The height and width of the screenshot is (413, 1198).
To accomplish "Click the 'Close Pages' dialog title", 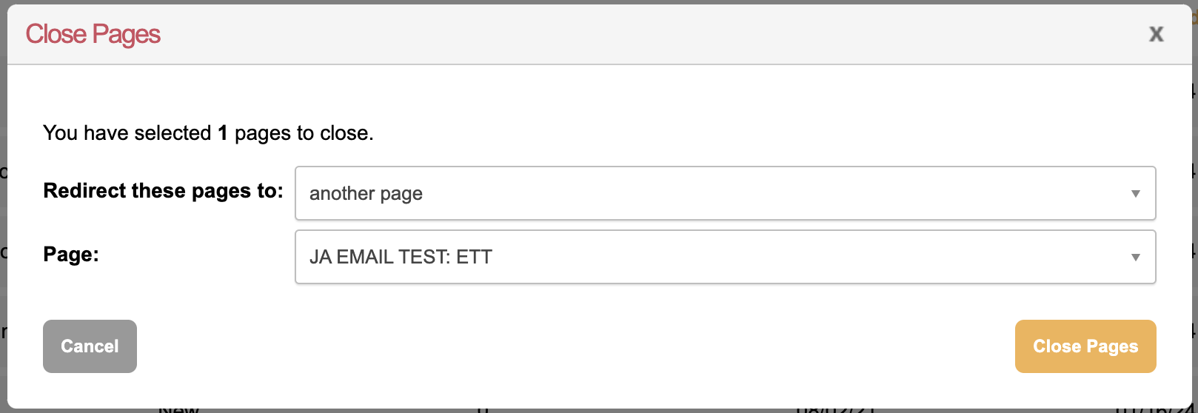I will click(x=93, y=34).
